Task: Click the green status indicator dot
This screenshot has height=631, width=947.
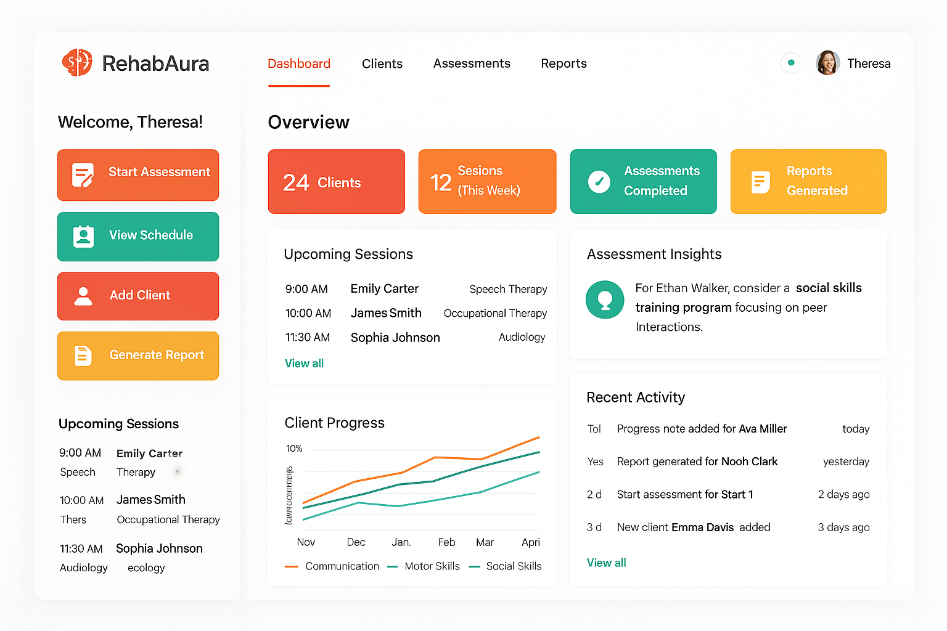Action: [x=791, y=62]
